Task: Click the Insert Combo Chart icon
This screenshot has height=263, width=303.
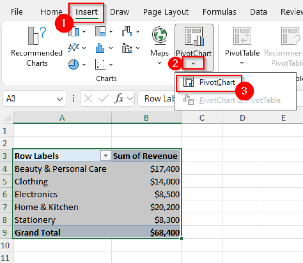Action: point(127,48)
